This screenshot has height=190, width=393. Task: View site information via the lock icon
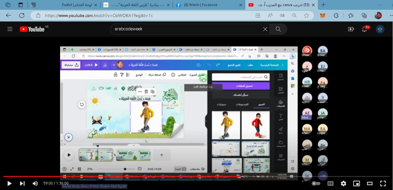pyautogui.click(x=38, y=15)
